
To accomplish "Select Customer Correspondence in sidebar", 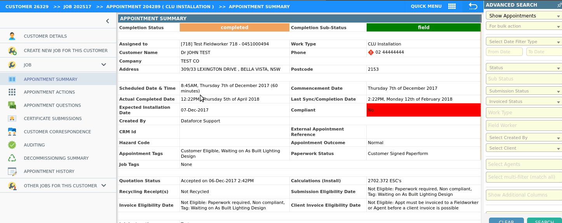I will pyautogui.click(x=57, y=132).
